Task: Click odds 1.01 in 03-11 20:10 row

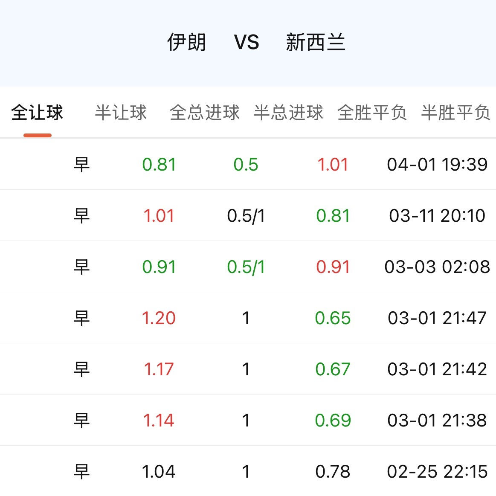Action: click(159, 216)
